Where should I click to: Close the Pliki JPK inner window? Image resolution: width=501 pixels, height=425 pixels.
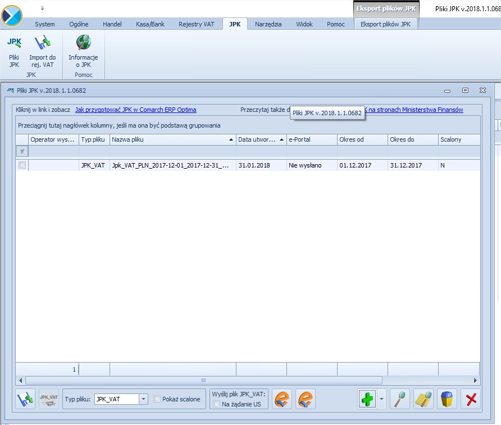[x=483, y=91]
